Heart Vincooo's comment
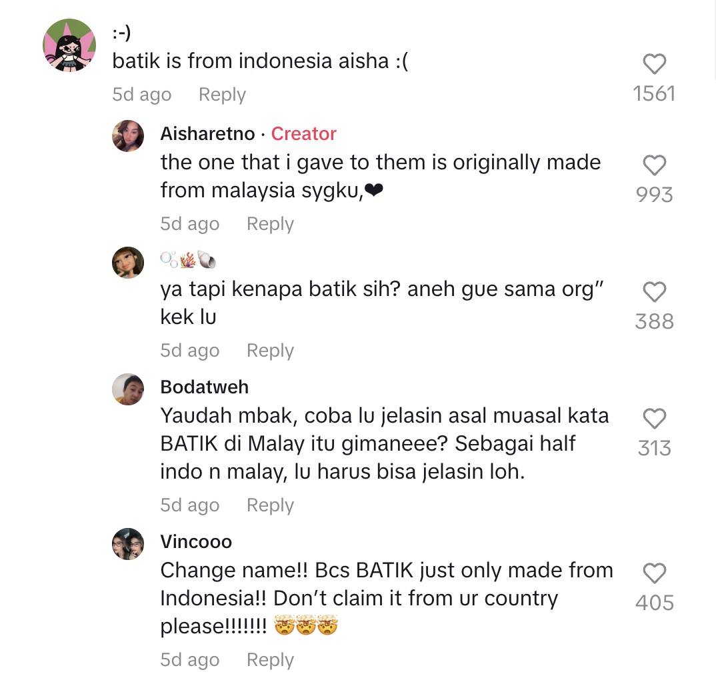The width and height of the screenshot is (716, 680). (x=654, y=573)
